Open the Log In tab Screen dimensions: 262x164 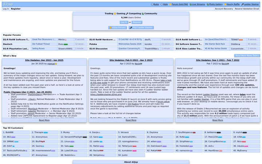[x=6, y=9]
